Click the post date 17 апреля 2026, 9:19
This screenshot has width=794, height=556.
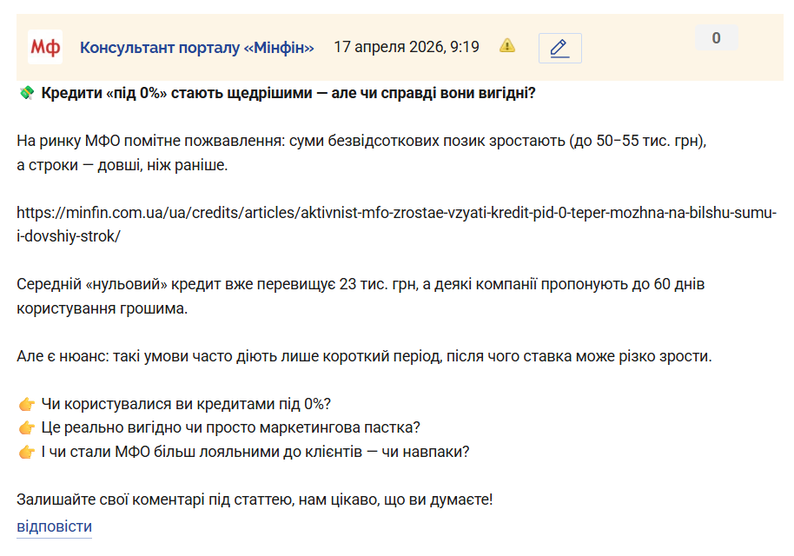[406, 47]
